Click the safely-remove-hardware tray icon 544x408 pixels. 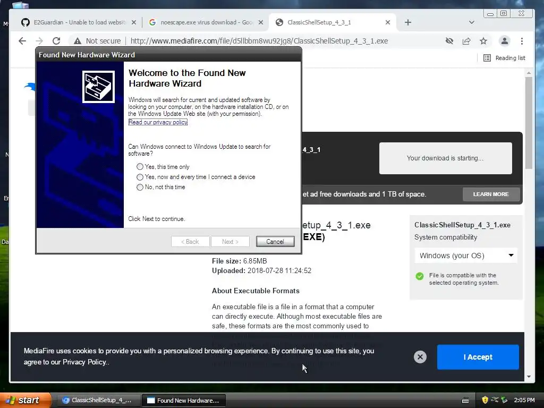point(504,400)
